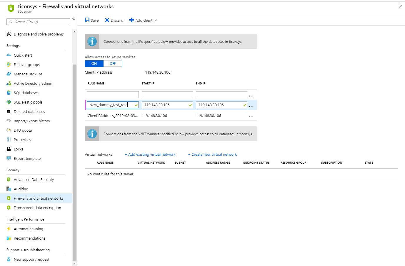Open SQL databases from the sidebar
Viewport: 405px width, 266px height.
[26, 93]
